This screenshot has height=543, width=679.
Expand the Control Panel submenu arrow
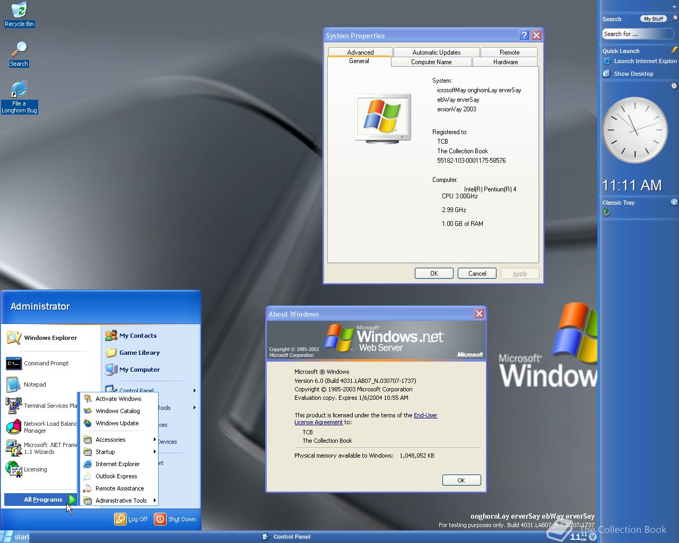click(195, 391)
